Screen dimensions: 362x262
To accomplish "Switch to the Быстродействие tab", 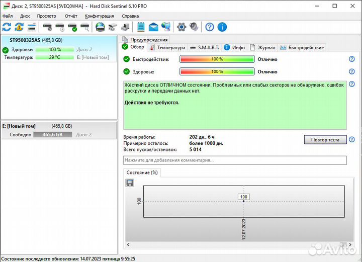I will click(x=302, y=48).
